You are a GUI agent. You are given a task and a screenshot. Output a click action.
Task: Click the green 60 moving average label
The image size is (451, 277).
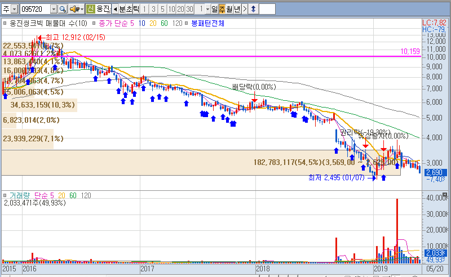click(164, 23)
